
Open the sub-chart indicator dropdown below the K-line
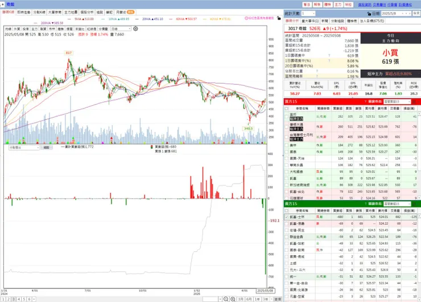pos(24,148)
